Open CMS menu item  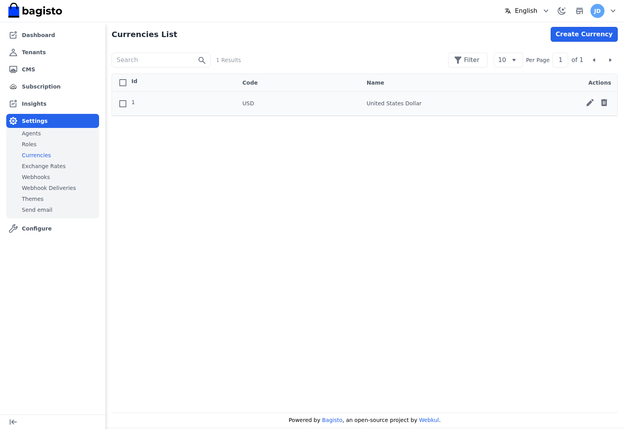pyautogui.click(x=53, y=69)
